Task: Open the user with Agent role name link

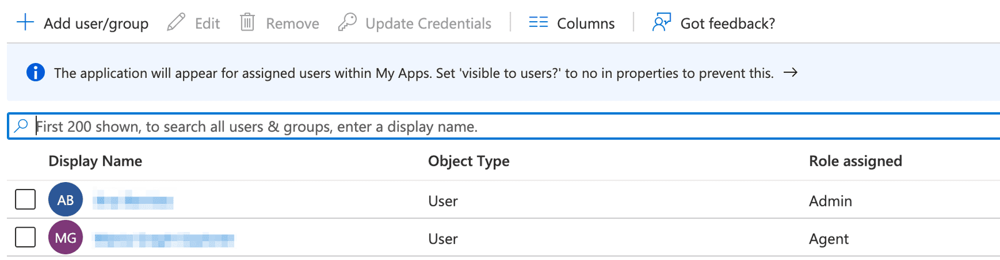Action: tap(164, 239)
